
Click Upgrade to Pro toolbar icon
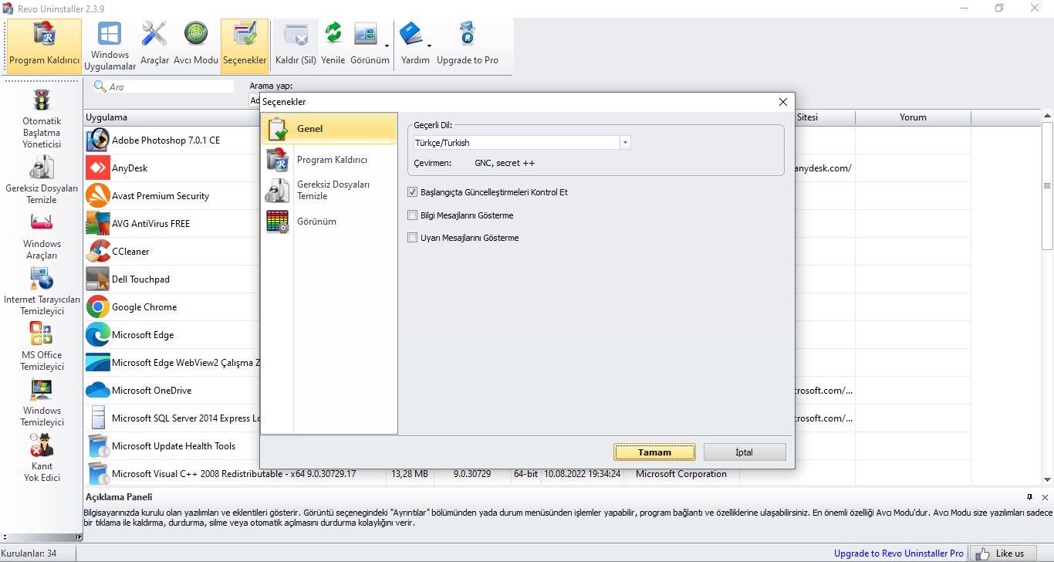pos(468,46)
